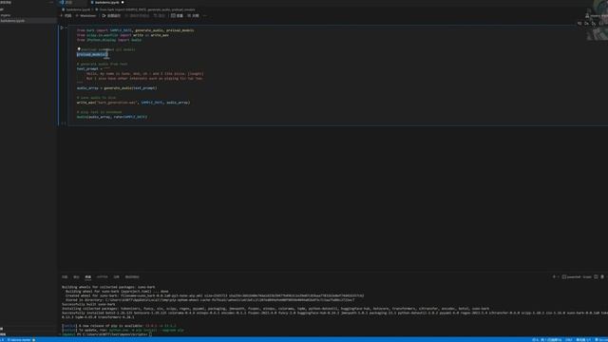Focus the terminal prompt input line
The width and height of the screenshot is (608, 342).
106,333
